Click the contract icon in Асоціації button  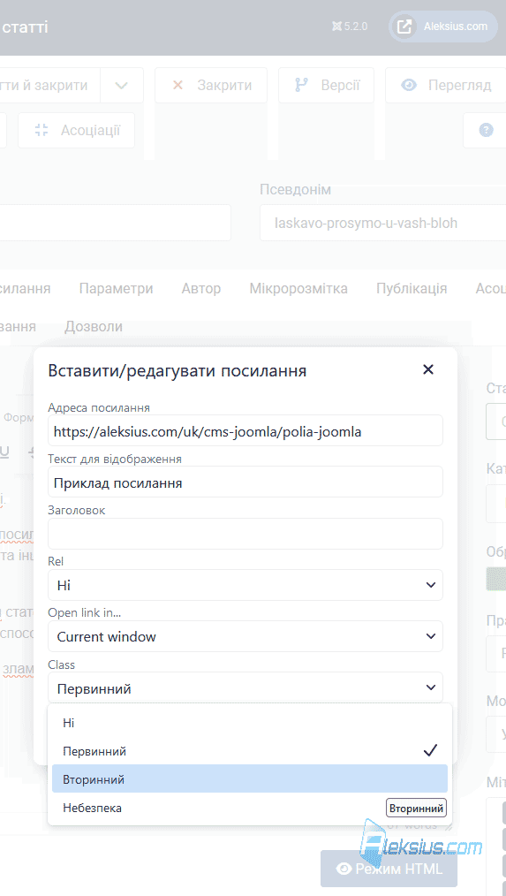[x=42, y=130]
